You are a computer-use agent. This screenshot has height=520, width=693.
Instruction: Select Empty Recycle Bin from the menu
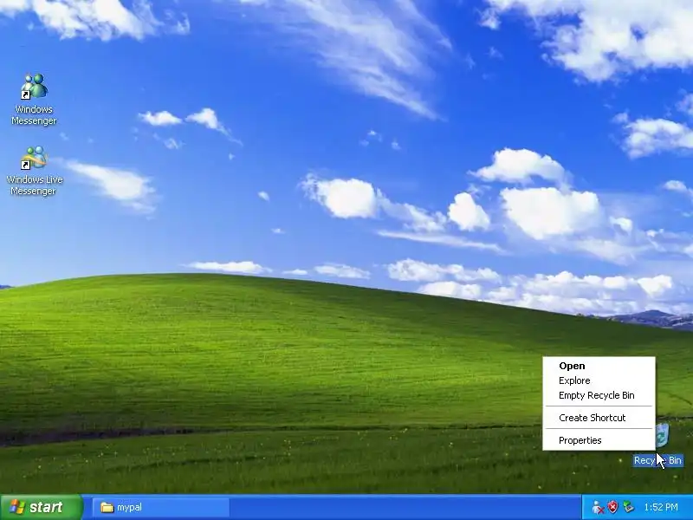pyautogui.click(x=599, y=395)
